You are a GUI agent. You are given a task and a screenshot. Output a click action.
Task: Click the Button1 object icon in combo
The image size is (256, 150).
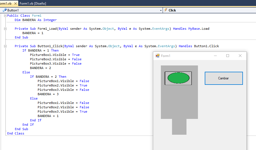tap(4, 10)
